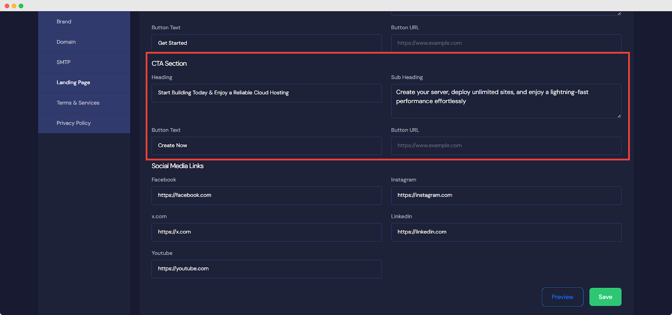Open the Domain settings tab
This screenshot has width=672, height=315.
pyautogui.click(x=84, y=42)
